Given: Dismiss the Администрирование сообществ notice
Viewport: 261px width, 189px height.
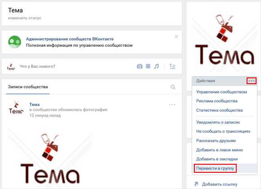Looking at the screenshot, I should tap(176, 36).
